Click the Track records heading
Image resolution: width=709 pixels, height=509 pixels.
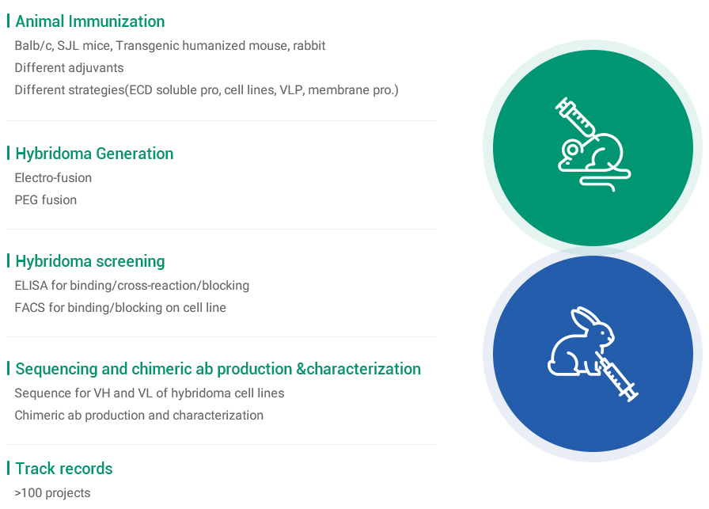[64, 469]
